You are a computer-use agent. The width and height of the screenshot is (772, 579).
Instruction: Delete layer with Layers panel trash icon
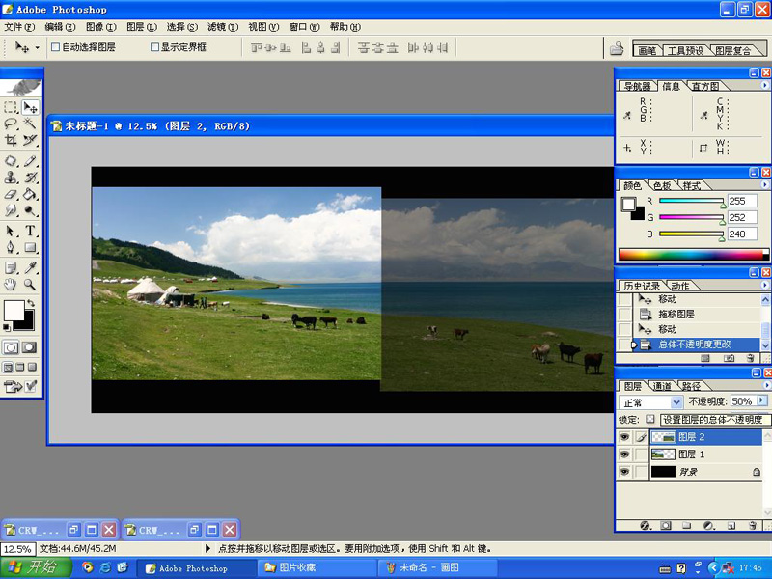[x=753, y=525]
